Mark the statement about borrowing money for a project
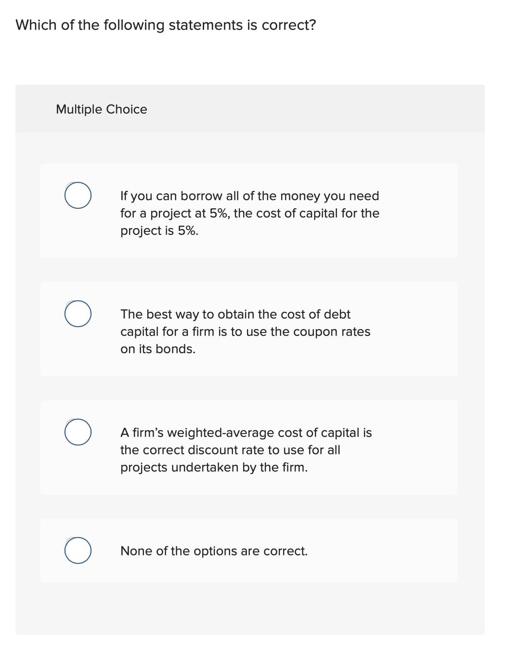 click(x=250, y=213)
